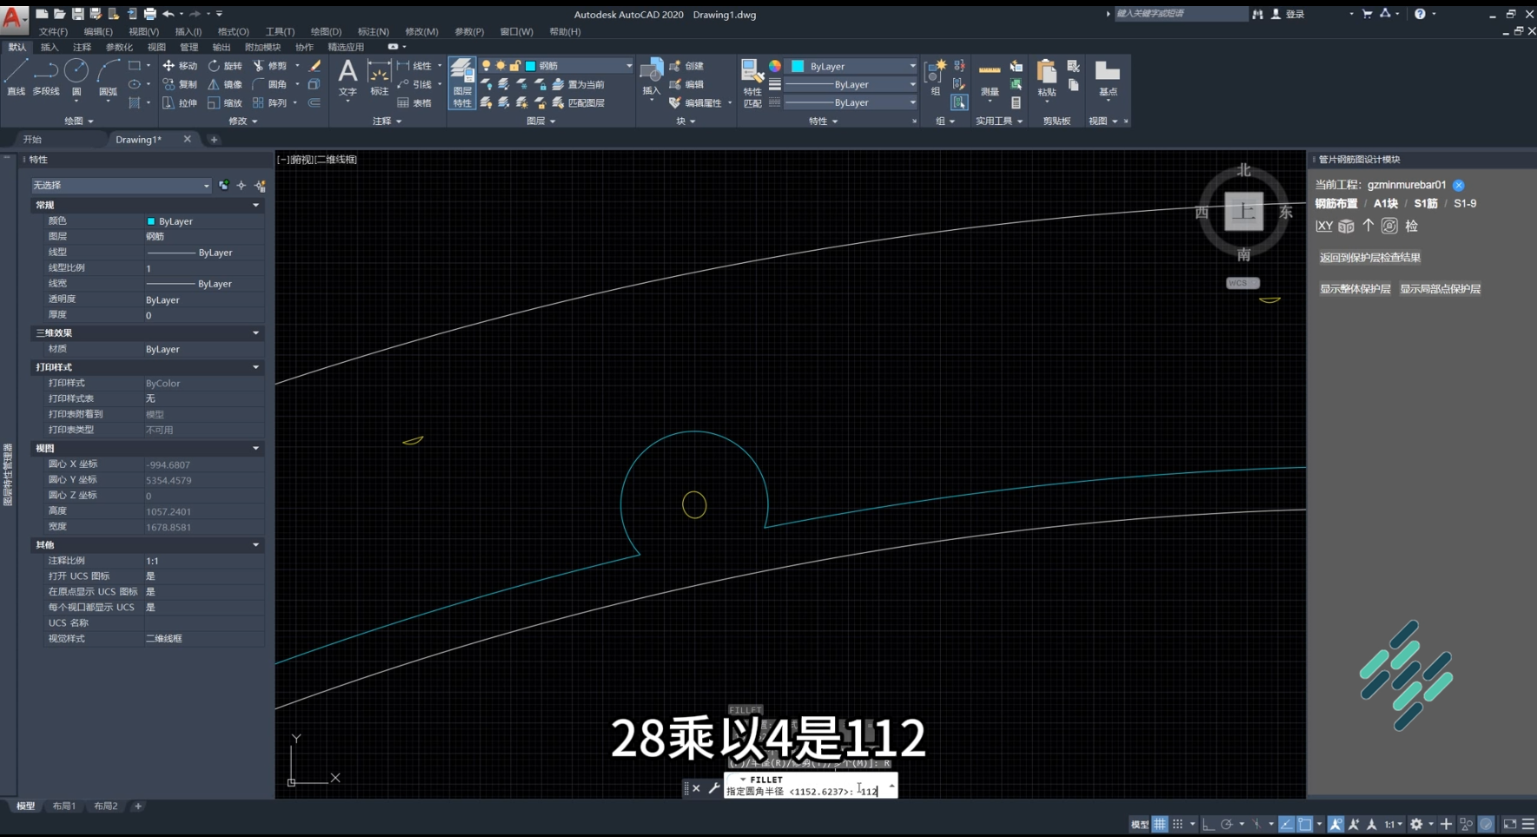Select the Circle (圆) tool
The image size is (1537, 837).
[x=76, y=77]
